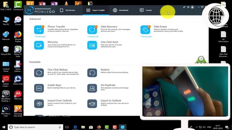Click the Essentials section heading
The width and height of the screenshot is (232, 130).
click(x=35, y=62)
